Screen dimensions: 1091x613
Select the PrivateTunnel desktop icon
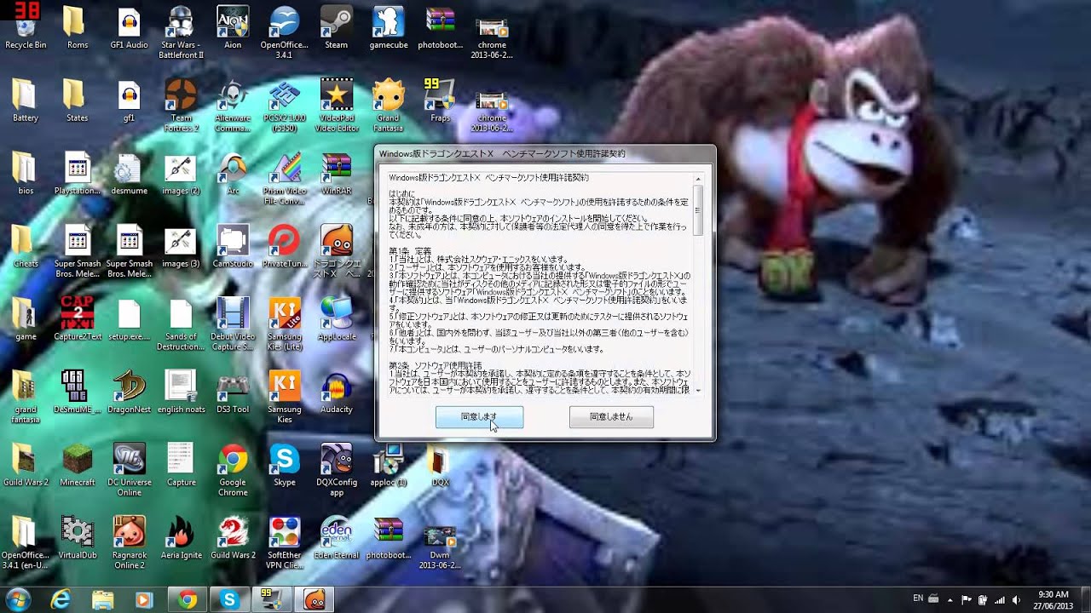click(x=284, y=247)
